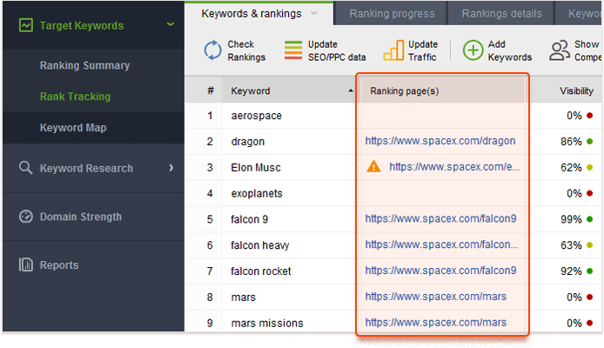Click the yellow status dot in the falcon heavy row
Viewport: 604px width, 348px height.
pos(589,244)
